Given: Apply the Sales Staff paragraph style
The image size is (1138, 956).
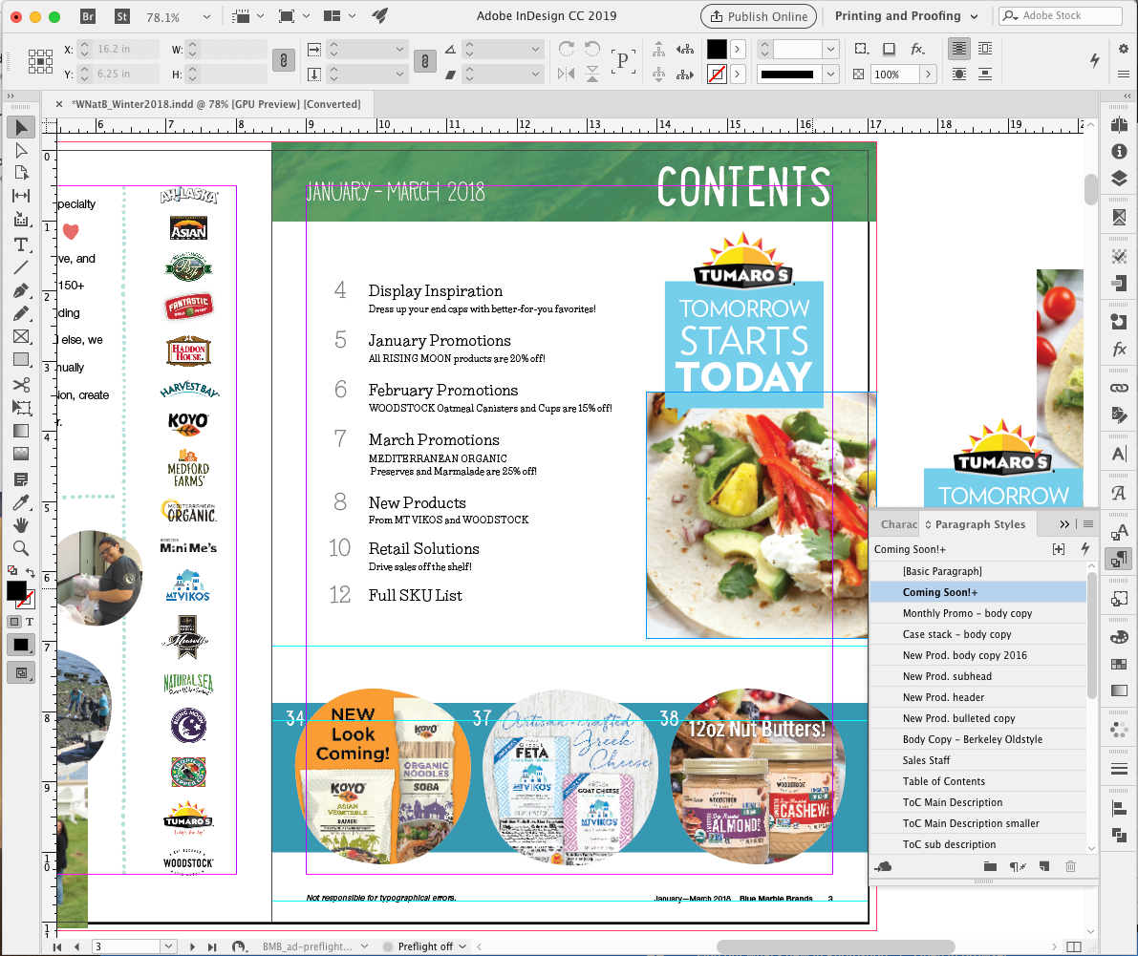Looking at the screenshot, I should tap(978, 760).
